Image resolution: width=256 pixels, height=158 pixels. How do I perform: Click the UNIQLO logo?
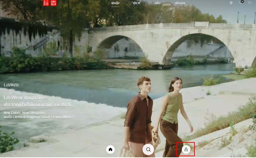pos(50,3)
